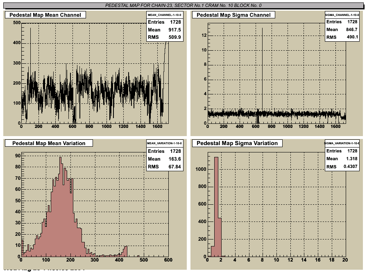Click y-axis label 1000 in Sigma Variation plot
This screenshot has height=273, width=367.
pyautogui.click(x=201, y=169)
